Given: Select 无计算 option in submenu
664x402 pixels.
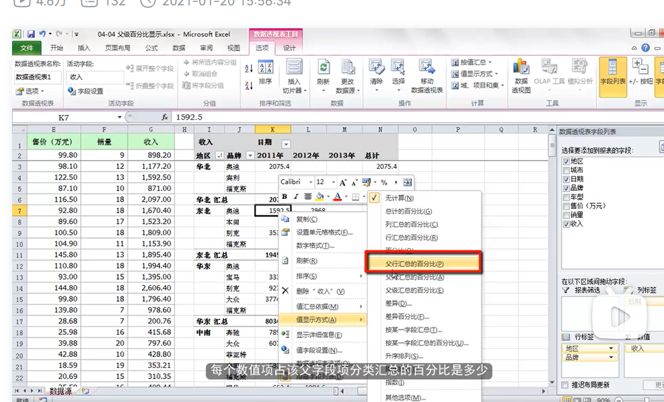Looking at the screenshot, I should 400,198.
